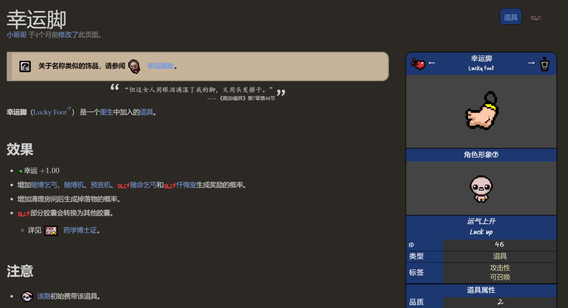This screenshot has height=308, width=568.
Task: Open the author 小哥哥 profile link
Action: click(x=16, y=35)
